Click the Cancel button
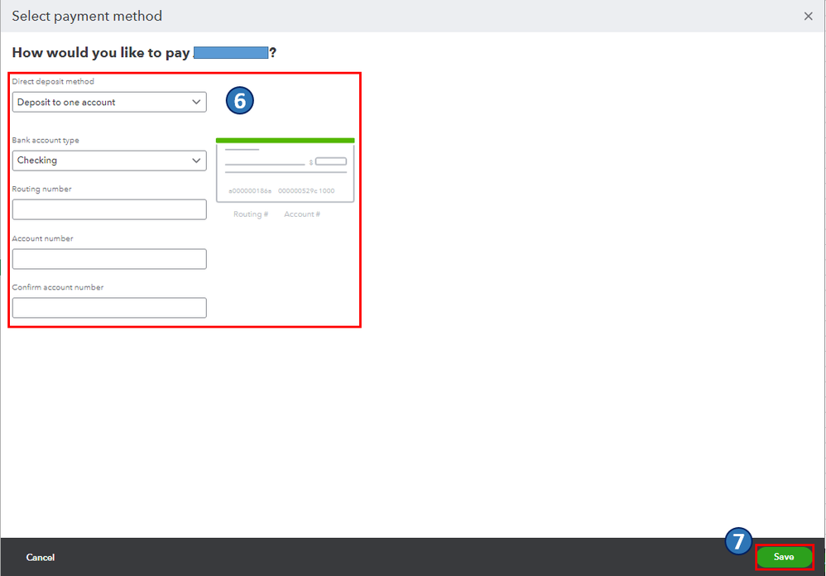The width and height of the screenshot is (826, 576). [41, 558]
